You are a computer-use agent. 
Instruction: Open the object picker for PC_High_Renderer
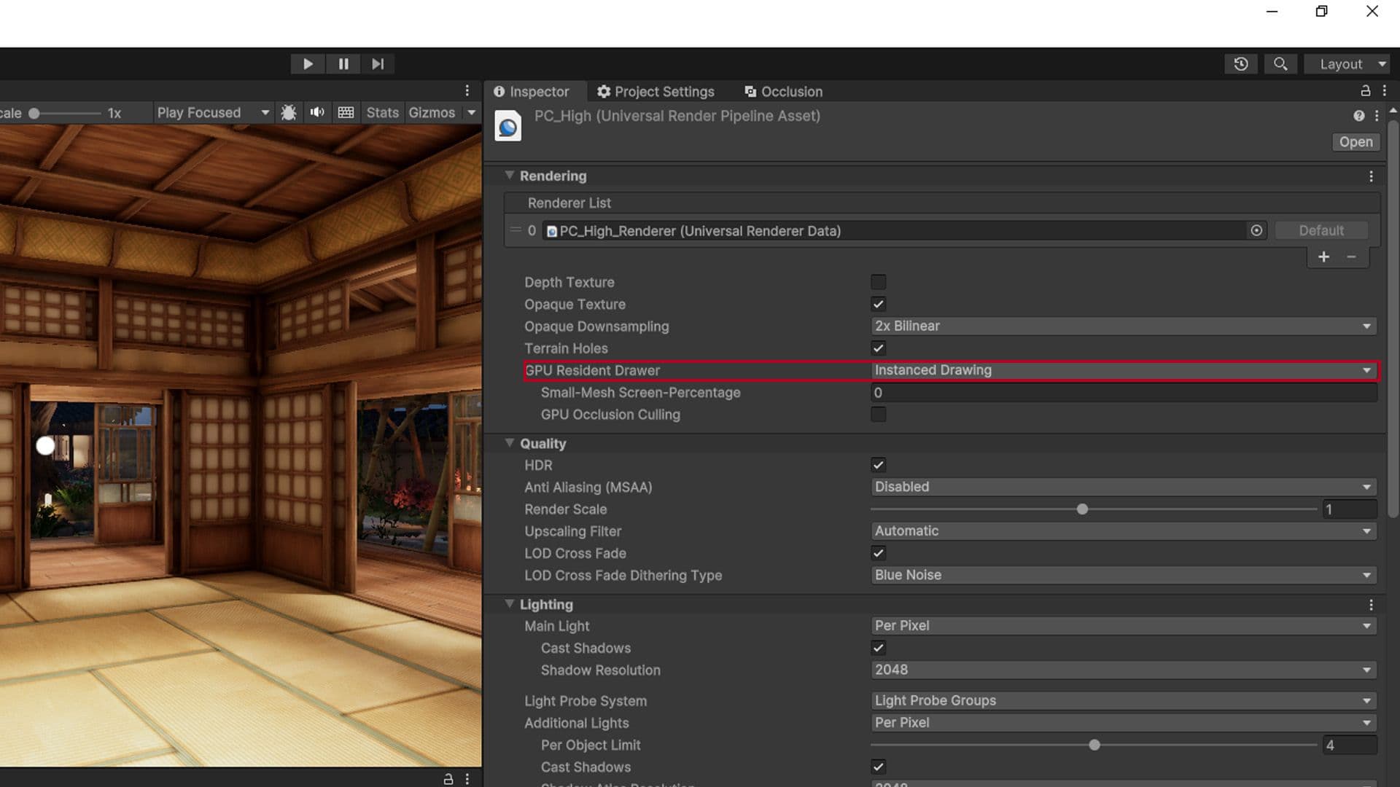point(1256,230)
